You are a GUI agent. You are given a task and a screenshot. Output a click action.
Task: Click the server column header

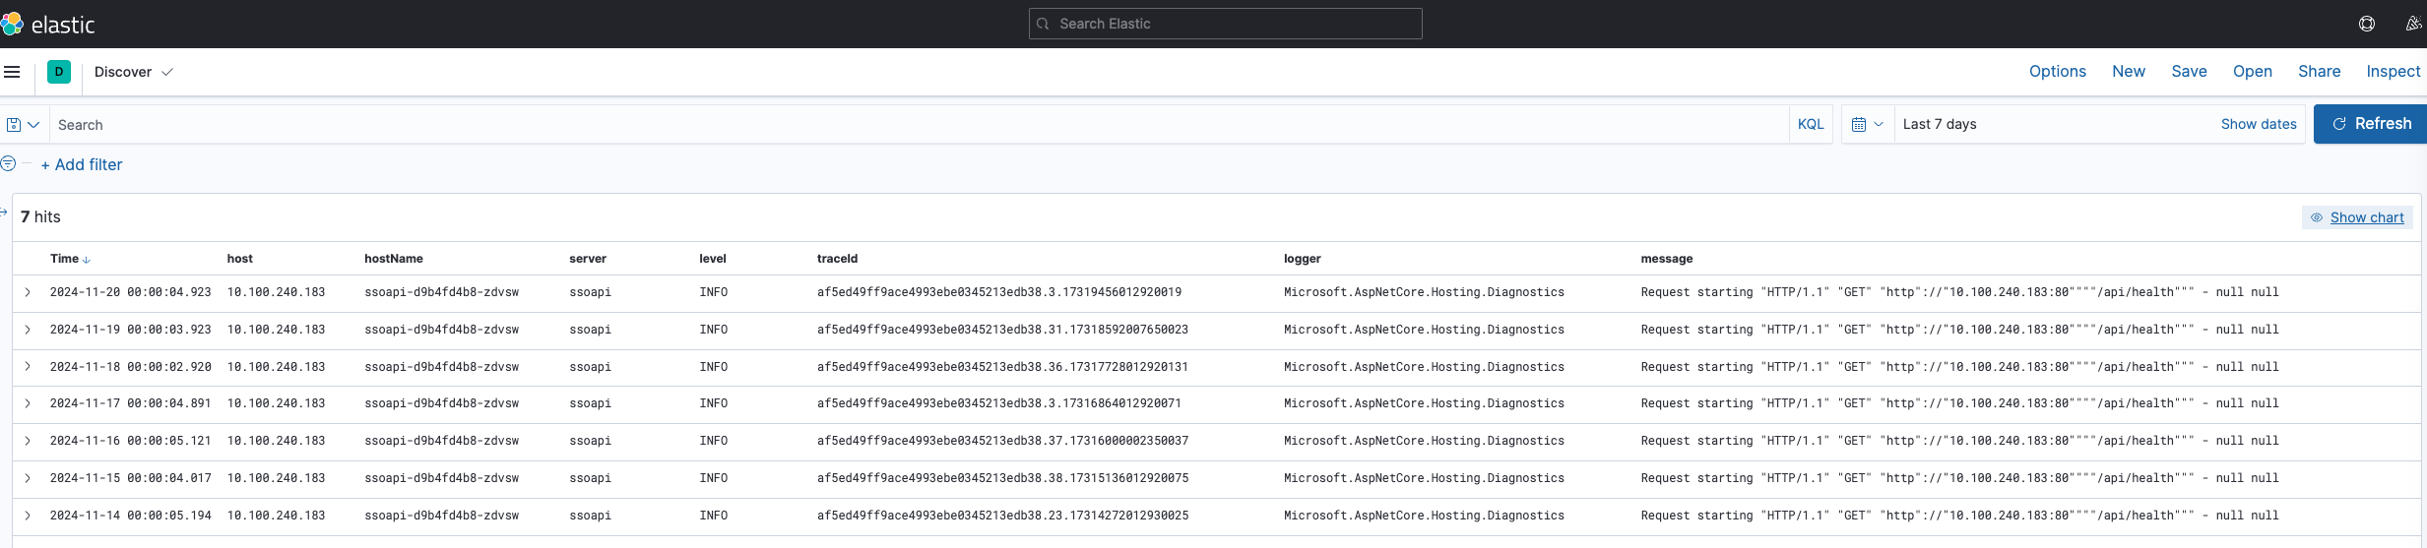click(x=588, y=259)
